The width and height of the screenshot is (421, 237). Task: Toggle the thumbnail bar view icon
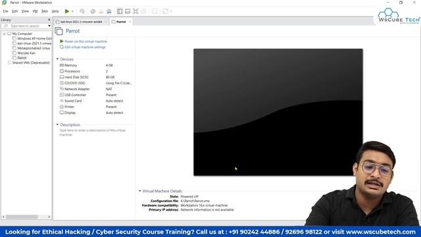click(x=128, y=11)
